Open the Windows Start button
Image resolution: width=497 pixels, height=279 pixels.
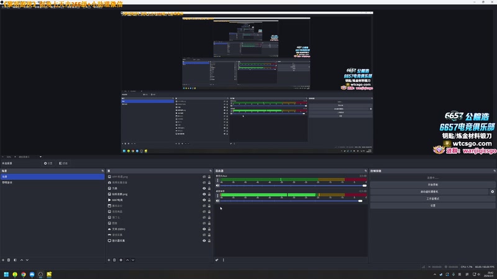click(6, 274)
